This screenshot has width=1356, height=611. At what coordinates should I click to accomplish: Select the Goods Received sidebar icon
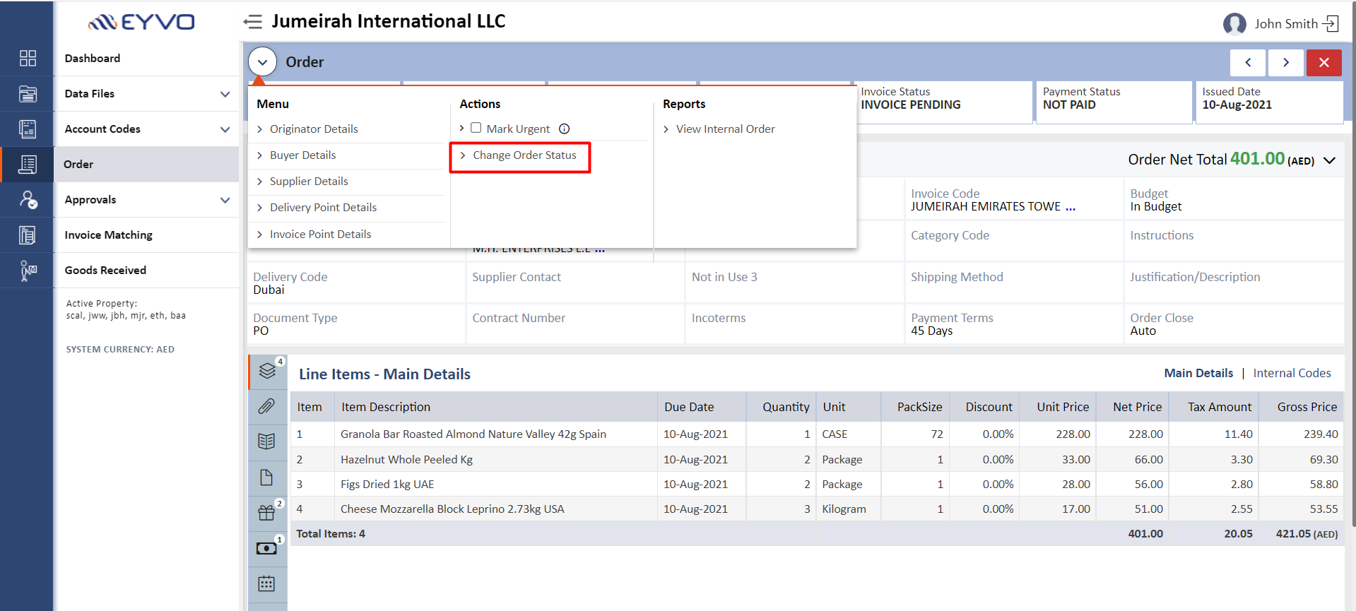pos(28,270)
